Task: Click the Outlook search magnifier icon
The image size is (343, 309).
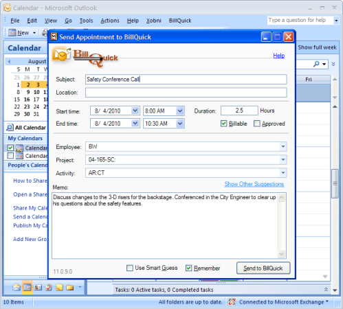Action: coord(316,64)
